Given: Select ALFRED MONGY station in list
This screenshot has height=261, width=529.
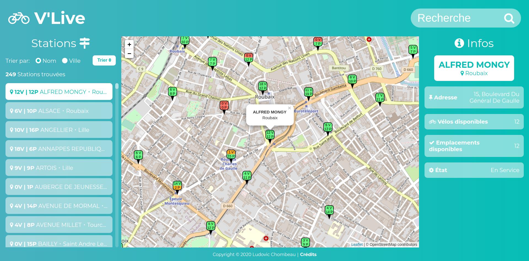Looking at the screenshot, I should pos(59,92).
